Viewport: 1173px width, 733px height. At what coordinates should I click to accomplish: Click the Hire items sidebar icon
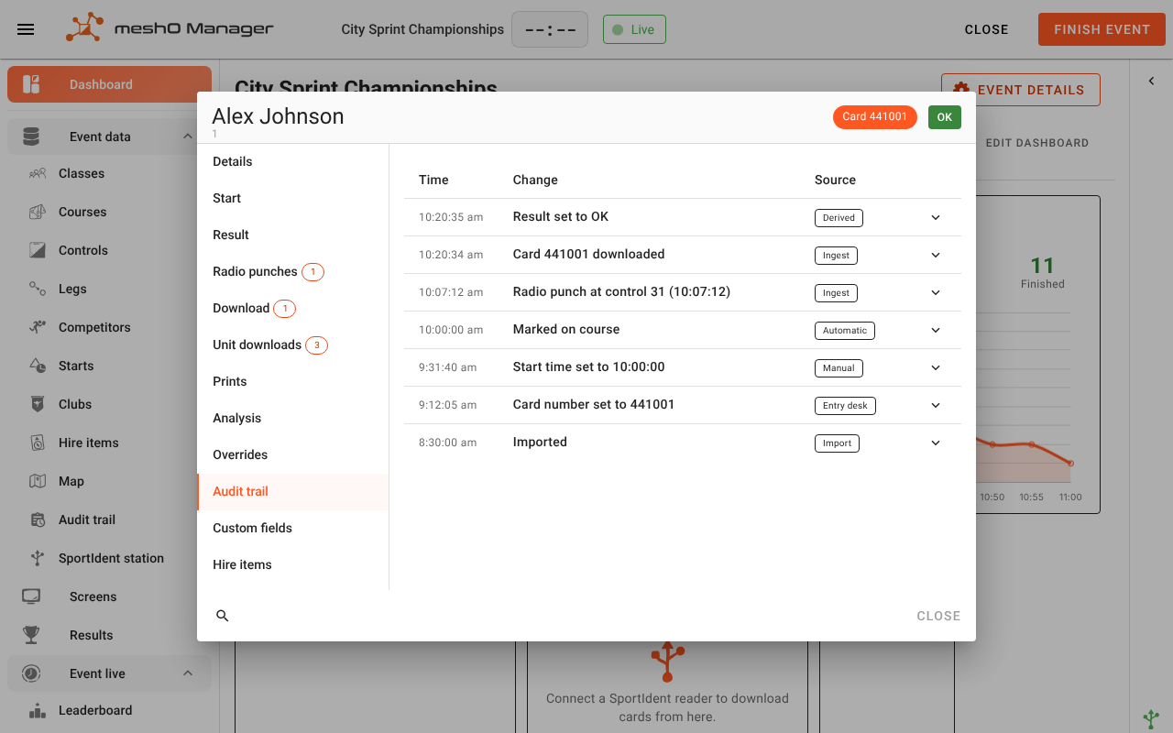38,443
